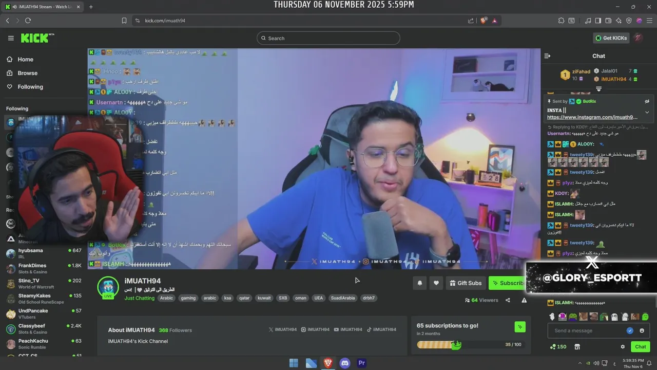Hide the pinned BotRix message
The image size is (657, 370).
tap(647, 101)
